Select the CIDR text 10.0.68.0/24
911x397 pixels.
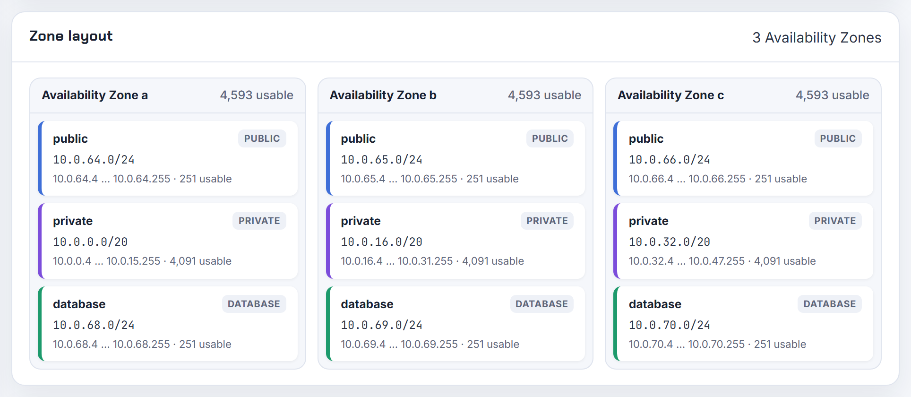[94, 325]
